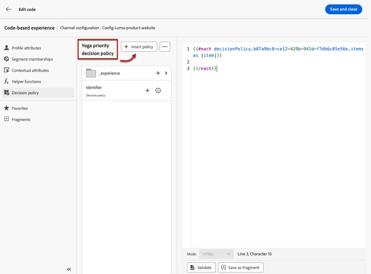Click the Decision policy icon
This screenshot has height=274, width=371.
coord(6,93)
